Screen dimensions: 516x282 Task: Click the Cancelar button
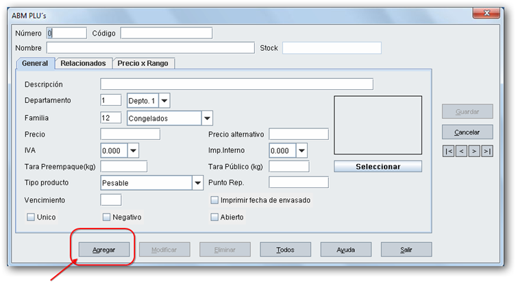pyautogui.click(x=467, y=132)
